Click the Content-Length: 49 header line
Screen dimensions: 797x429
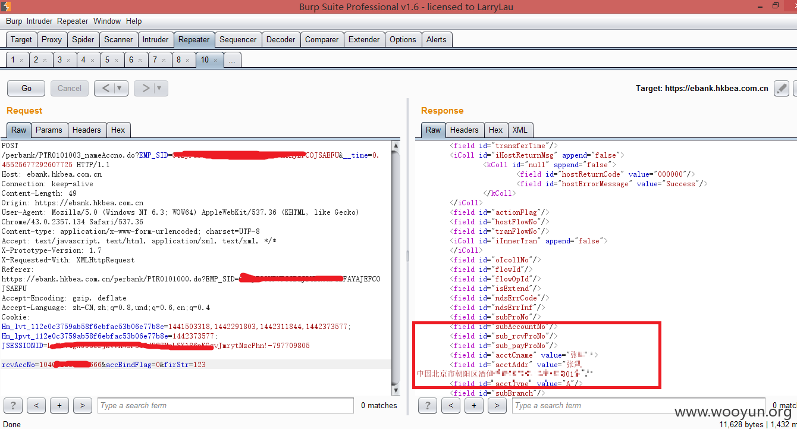pyautogui.click(x=39, y=193)
